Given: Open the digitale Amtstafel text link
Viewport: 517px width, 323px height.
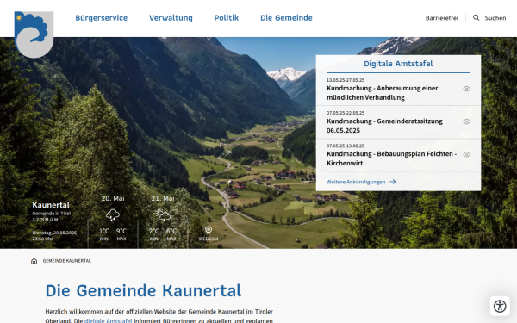Looking at the screenshot, I should [109, 320].
